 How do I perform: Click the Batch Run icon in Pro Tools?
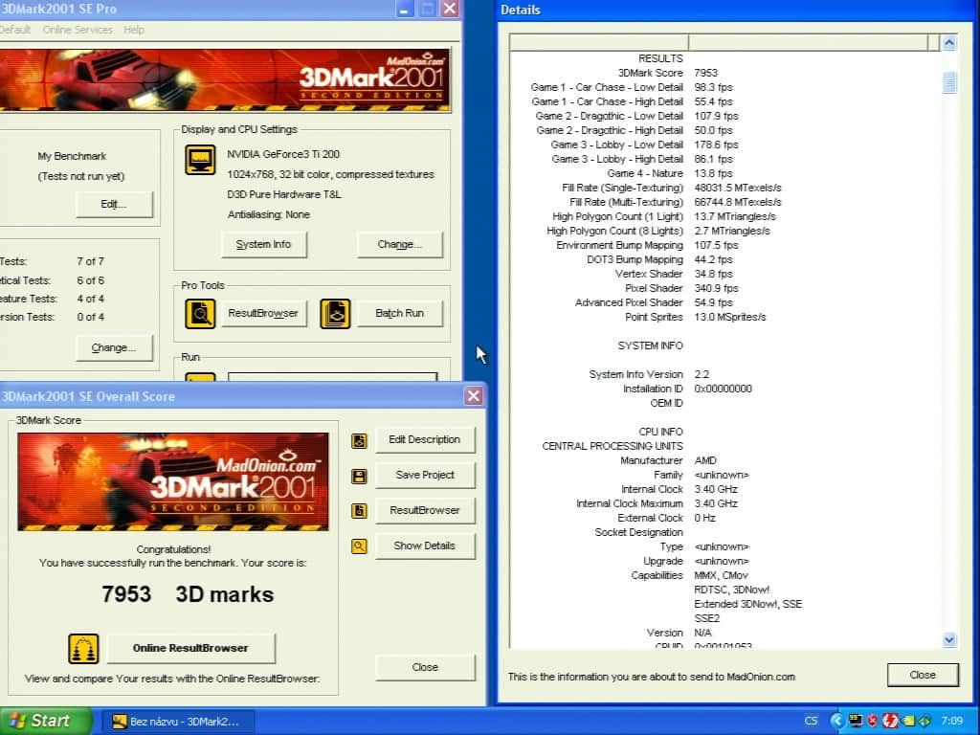coord(335,313)
